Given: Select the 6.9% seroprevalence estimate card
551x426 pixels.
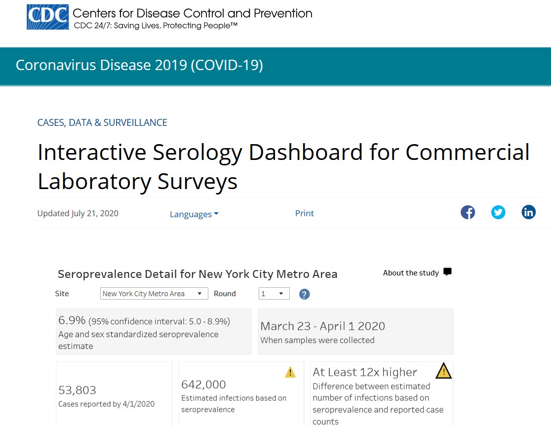Looking at the screenshot, I should 154,332.
